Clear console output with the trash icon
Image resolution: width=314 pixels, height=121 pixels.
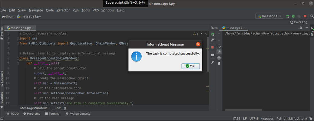pyautogui.click(x=219, y=64)
